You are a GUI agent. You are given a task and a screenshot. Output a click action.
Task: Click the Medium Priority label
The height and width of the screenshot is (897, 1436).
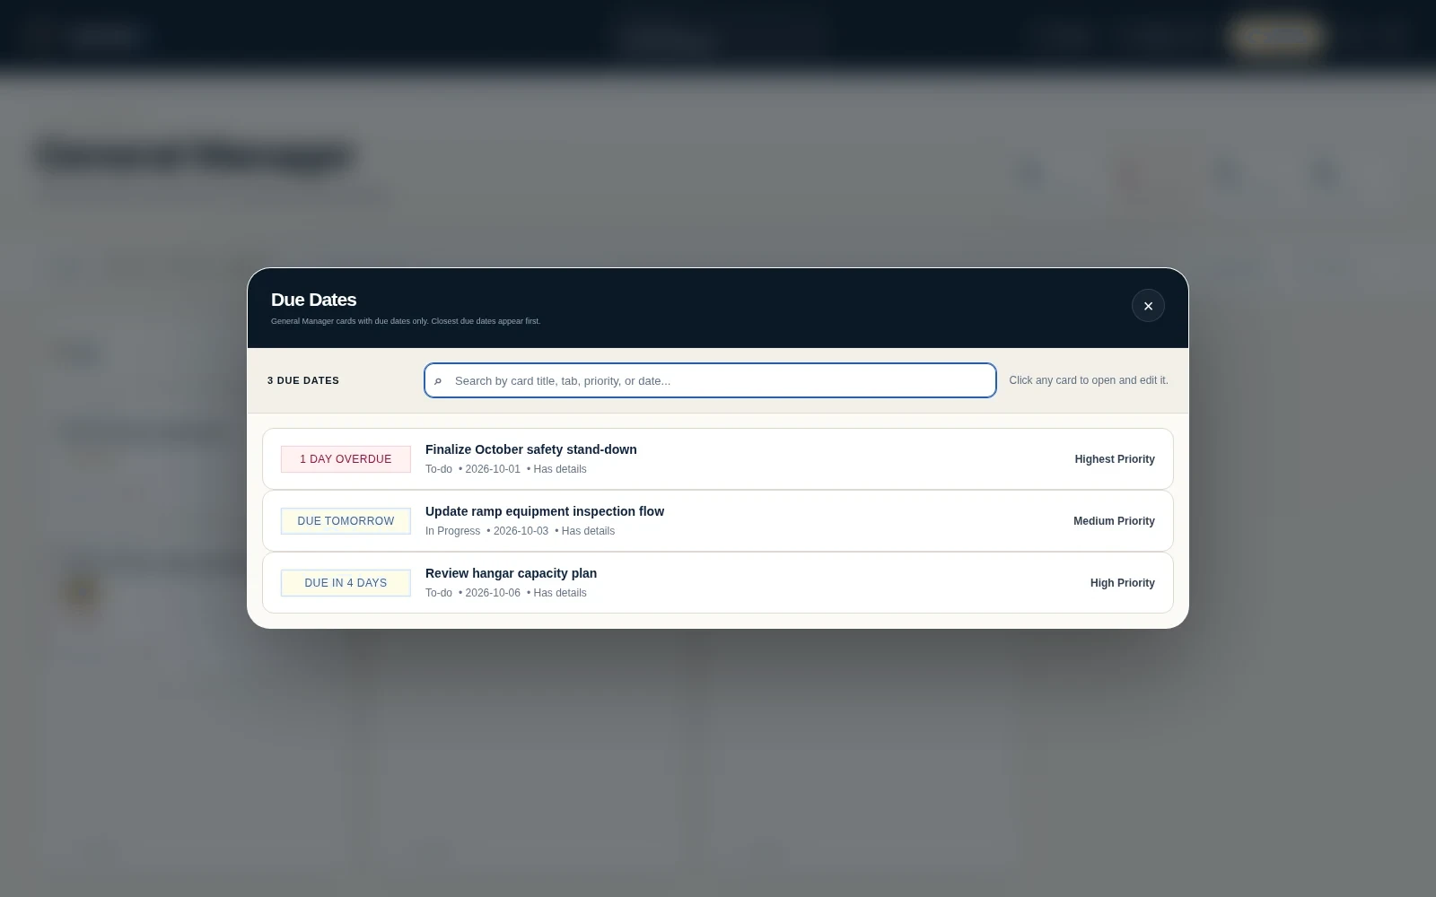pos(1114,521)
